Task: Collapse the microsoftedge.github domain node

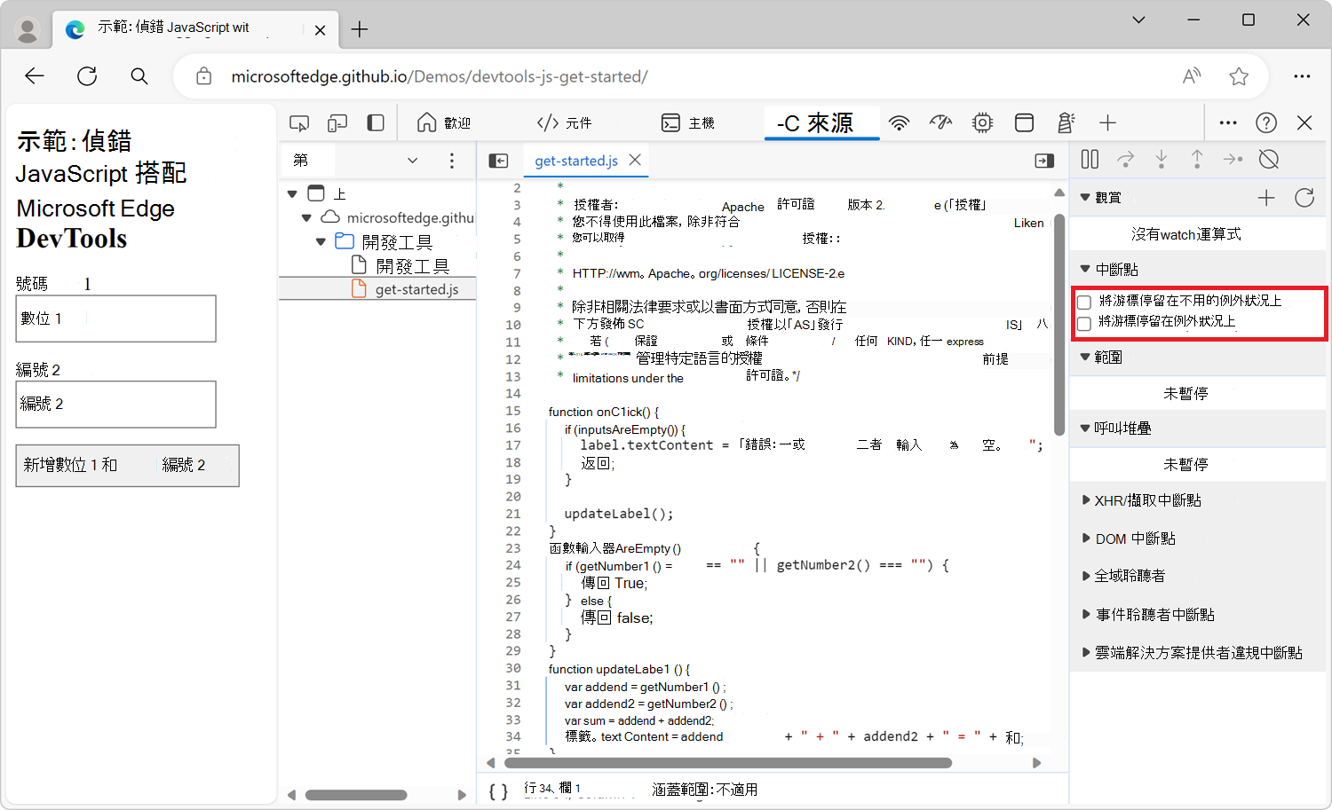Action: pos(306,217)
